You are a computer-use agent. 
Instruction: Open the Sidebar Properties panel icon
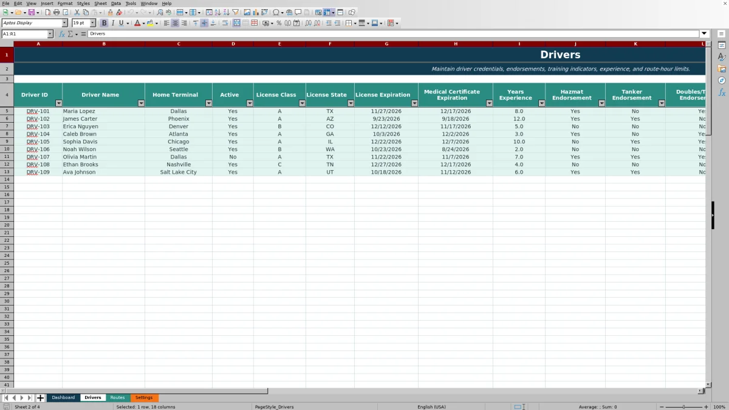[x=722, y=46]
